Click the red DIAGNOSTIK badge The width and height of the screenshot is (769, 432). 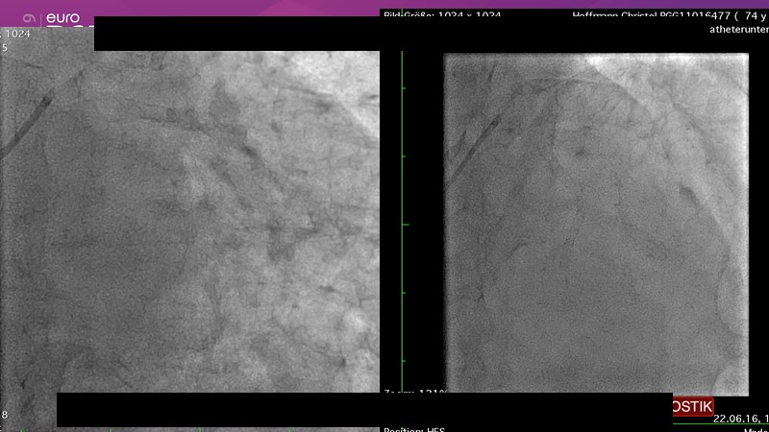tap(693, 407)
